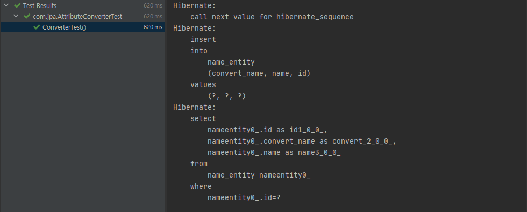The height and width of the screenshot is (212, 527).
Task: Click the 'call next value for hibernate_sequence' line
Action: (x=272, y=17)
